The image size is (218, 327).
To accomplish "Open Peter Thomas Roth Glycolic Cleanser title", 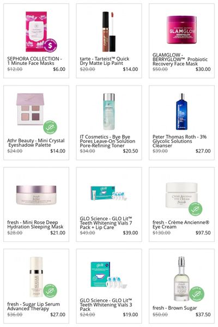I will [x=179, y=141].
